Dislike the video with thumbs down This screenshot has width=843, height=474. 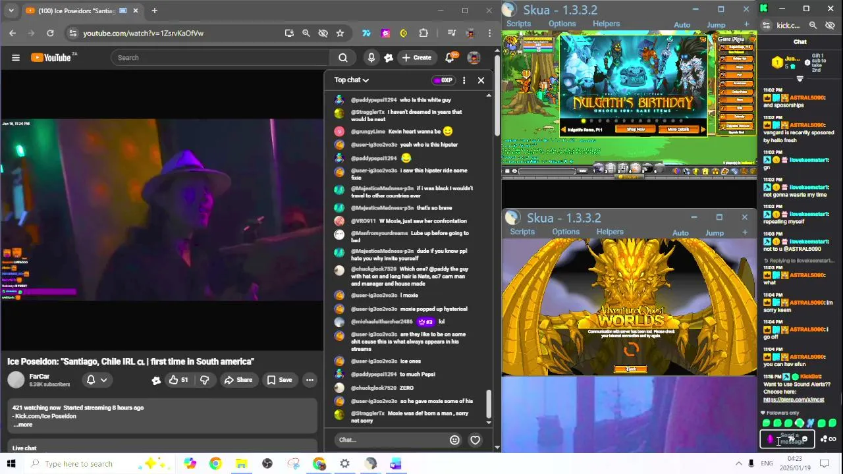pos(205,380)
